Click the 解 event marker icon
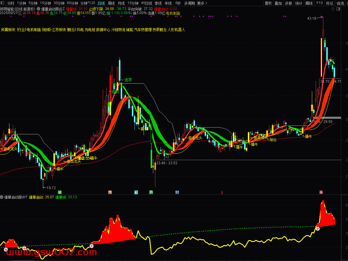 pos(136,192)
